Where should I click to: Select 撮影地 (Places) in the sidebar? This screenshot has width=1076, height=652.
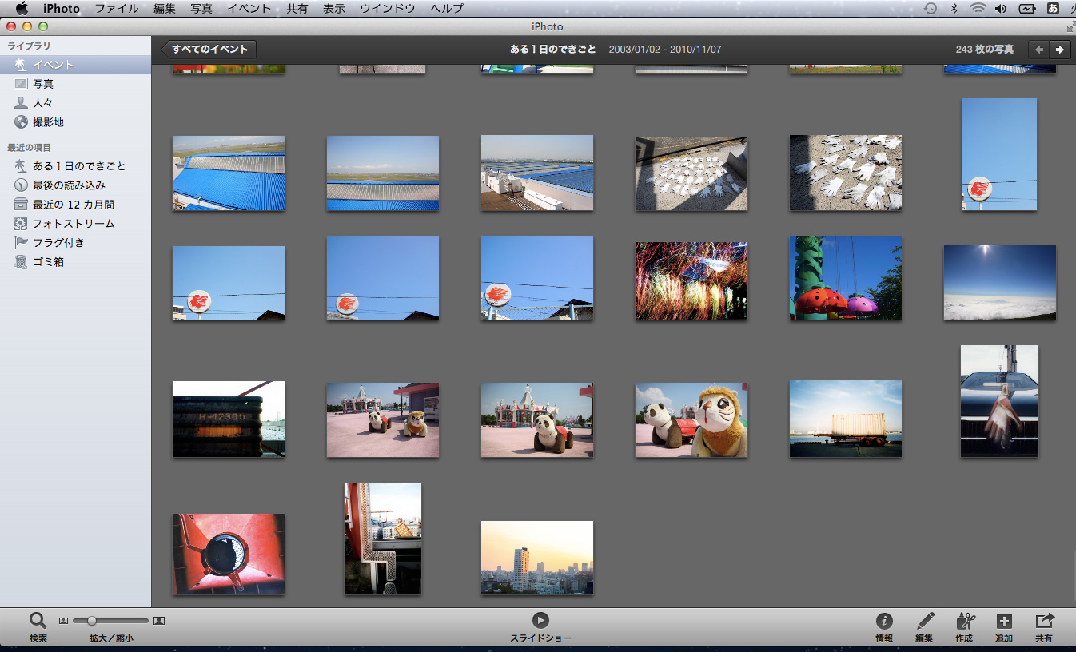[48, 122]
